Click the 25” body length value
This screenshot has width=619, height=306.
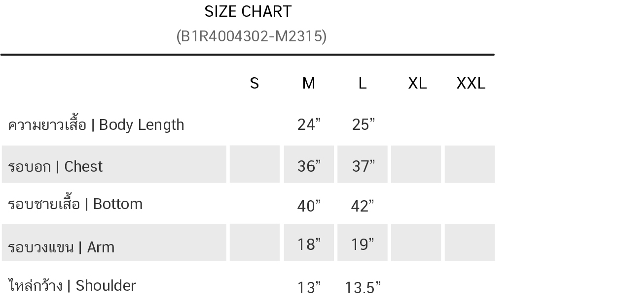tap(364, 124)
